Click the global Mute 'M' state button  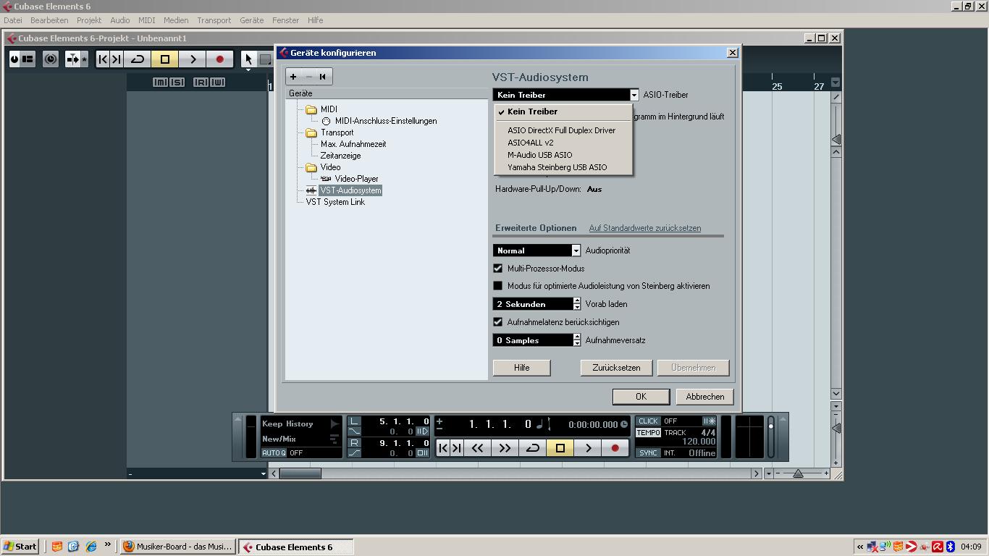(160, 83)
